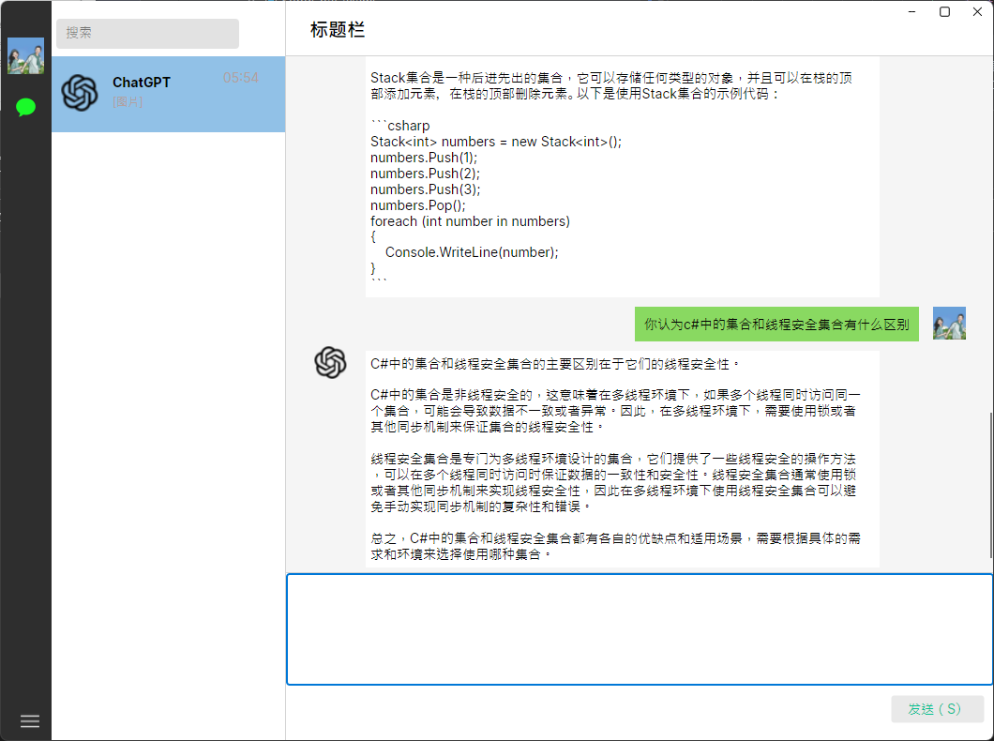Image resolution: width=994 pixels, height=741 pixels.
Task: Open the user profile avatar in sidebar
Action: click(26, 55)
